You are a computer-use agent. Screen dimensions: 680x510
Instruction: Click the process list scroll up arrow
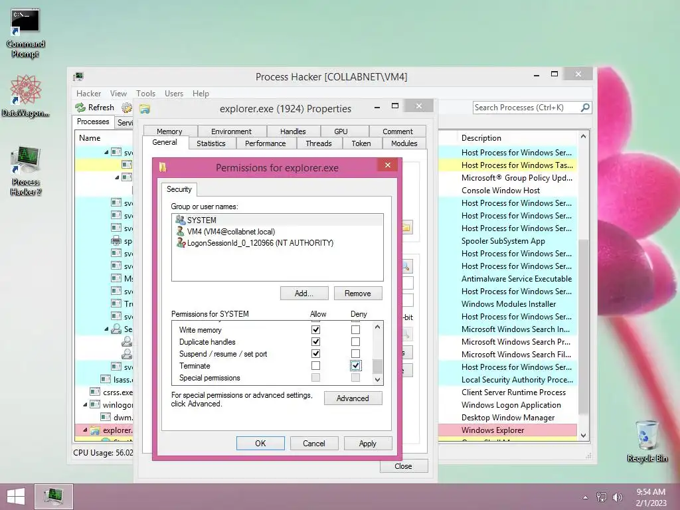[583, 137]
